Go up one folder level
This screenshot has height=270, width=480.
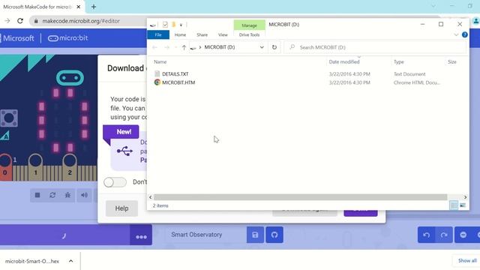184,47
